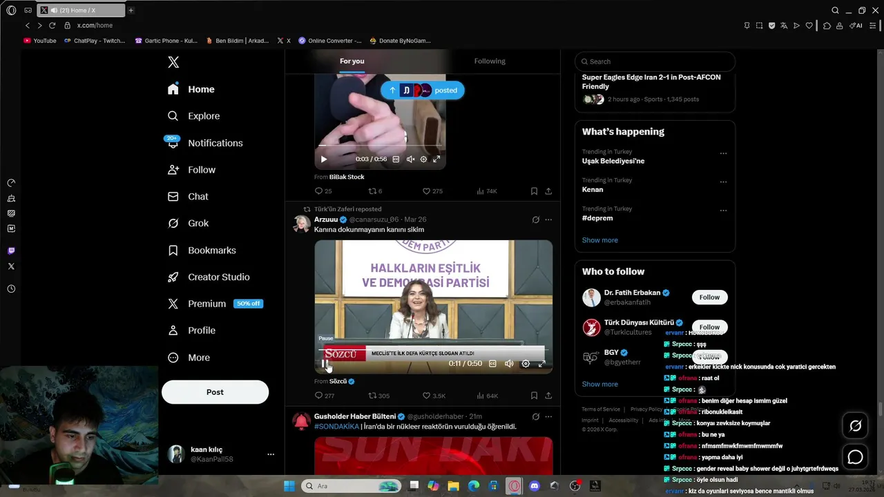Open the Online Converter bookmark

pos(329,41)
